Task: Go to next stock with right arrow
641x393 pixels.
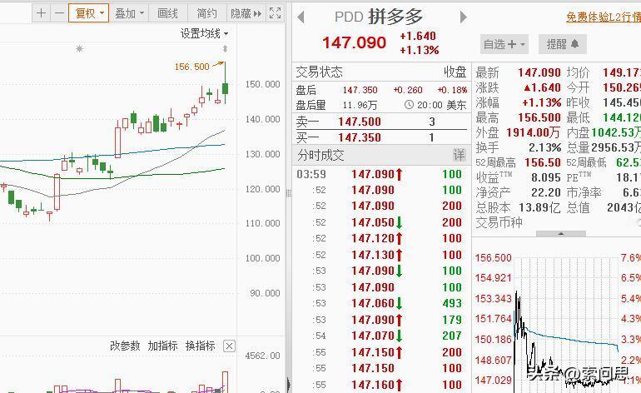Action: [463, 17]
